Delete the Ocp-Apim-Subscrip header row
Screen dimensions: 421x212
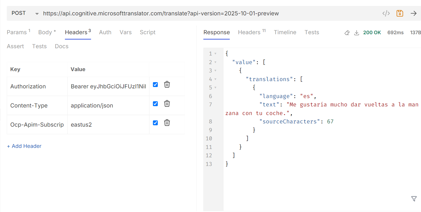167,123
